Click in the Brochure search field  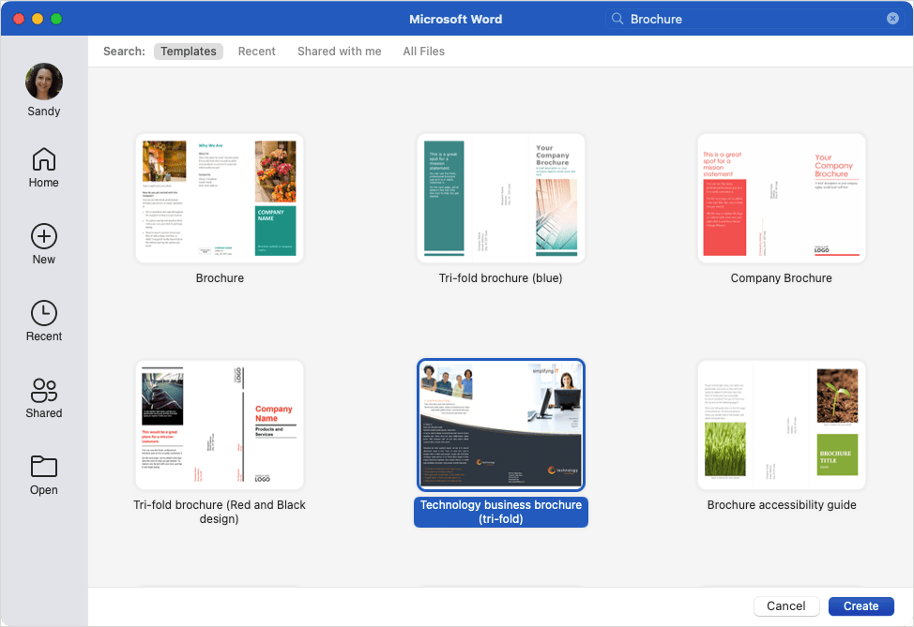click(751, 19)
